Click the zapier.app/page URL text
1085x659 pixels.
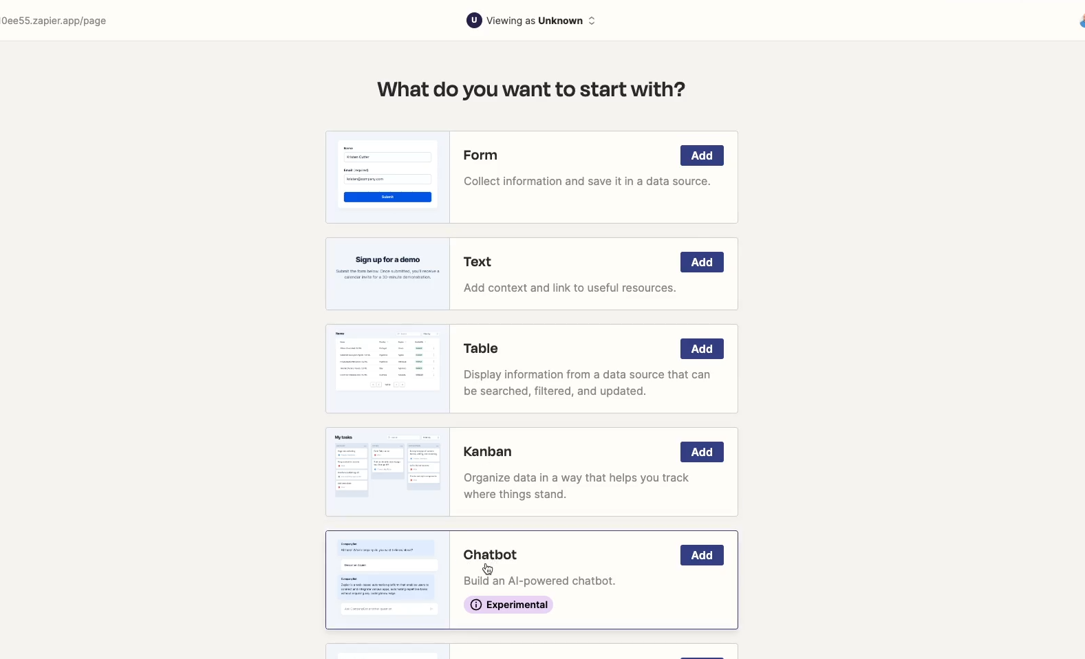click(53, 21)
